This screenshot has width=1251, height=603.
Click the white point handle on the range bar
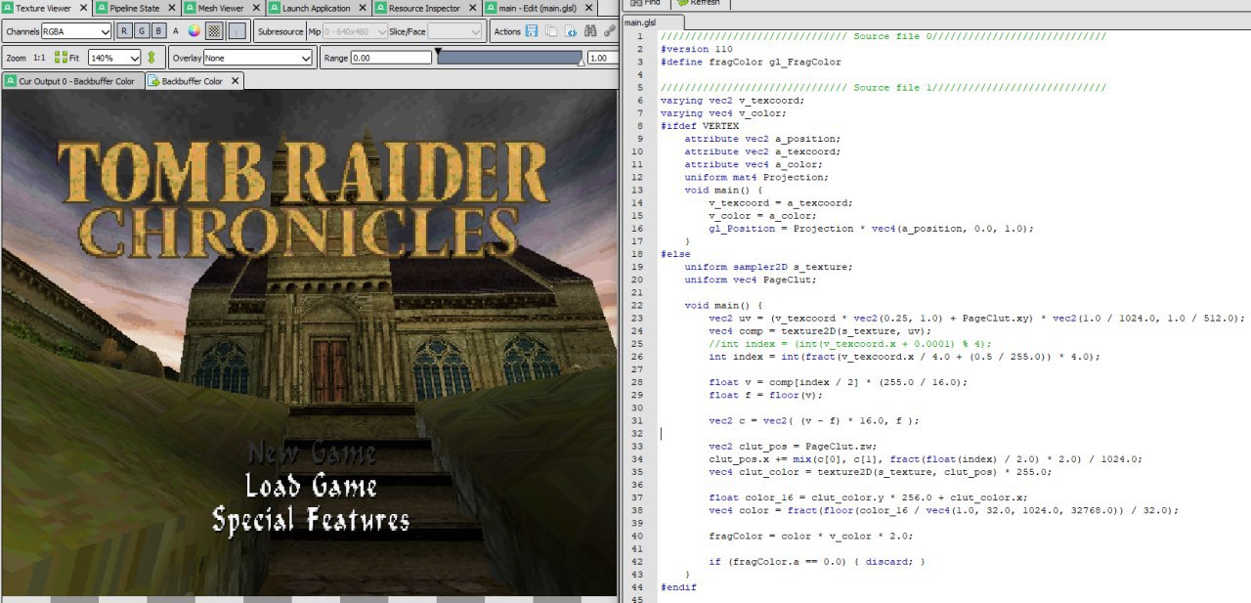tap(581, 63)
